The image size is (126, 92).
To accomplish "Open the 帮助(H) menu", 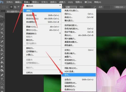I will [98, 2].
